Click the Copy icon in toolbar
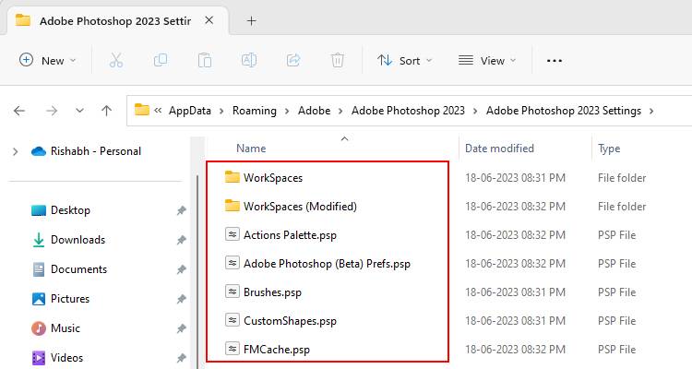Viewport: 692px width, 369px height. [161, 60]
